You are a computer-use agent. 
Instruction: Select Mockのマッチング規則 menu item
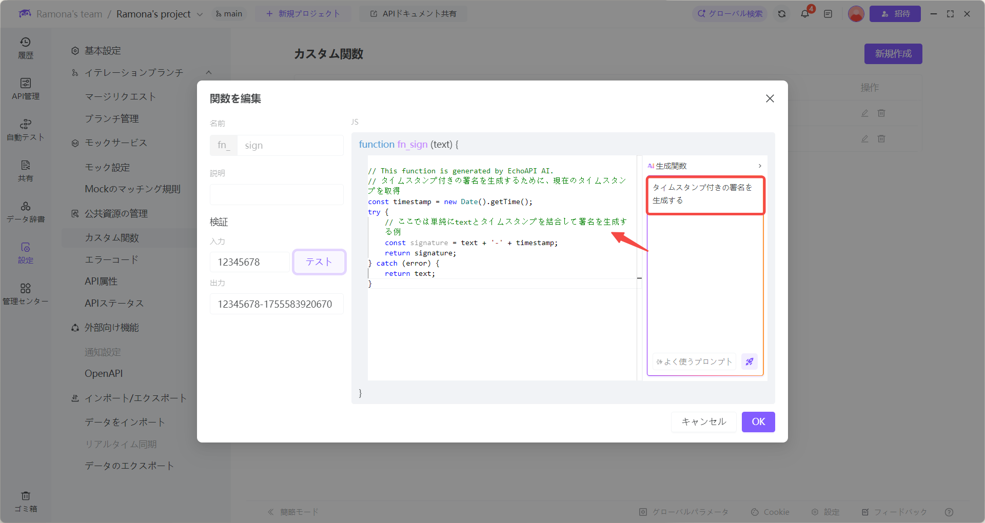132,189
